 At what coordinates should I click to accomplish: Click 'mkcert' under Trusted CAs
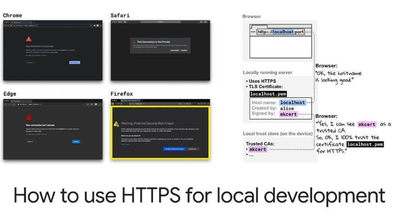coord(258,150)
